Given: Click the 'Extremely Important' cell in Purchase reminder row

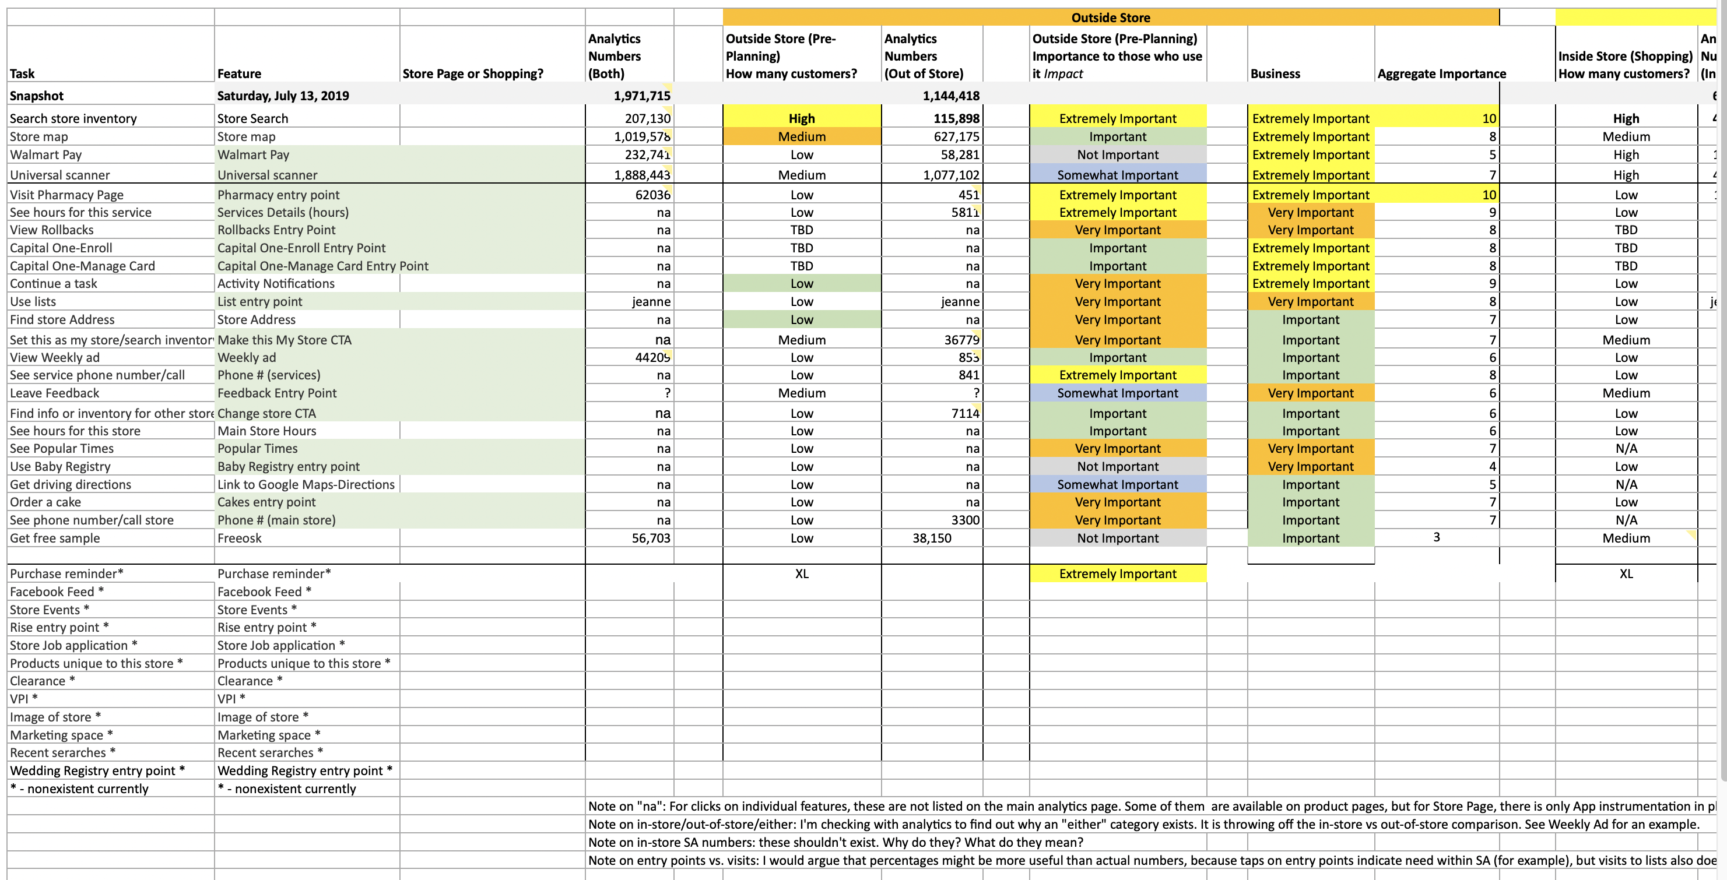Looking at the screenshot, I should click(x=1117, y=573).
